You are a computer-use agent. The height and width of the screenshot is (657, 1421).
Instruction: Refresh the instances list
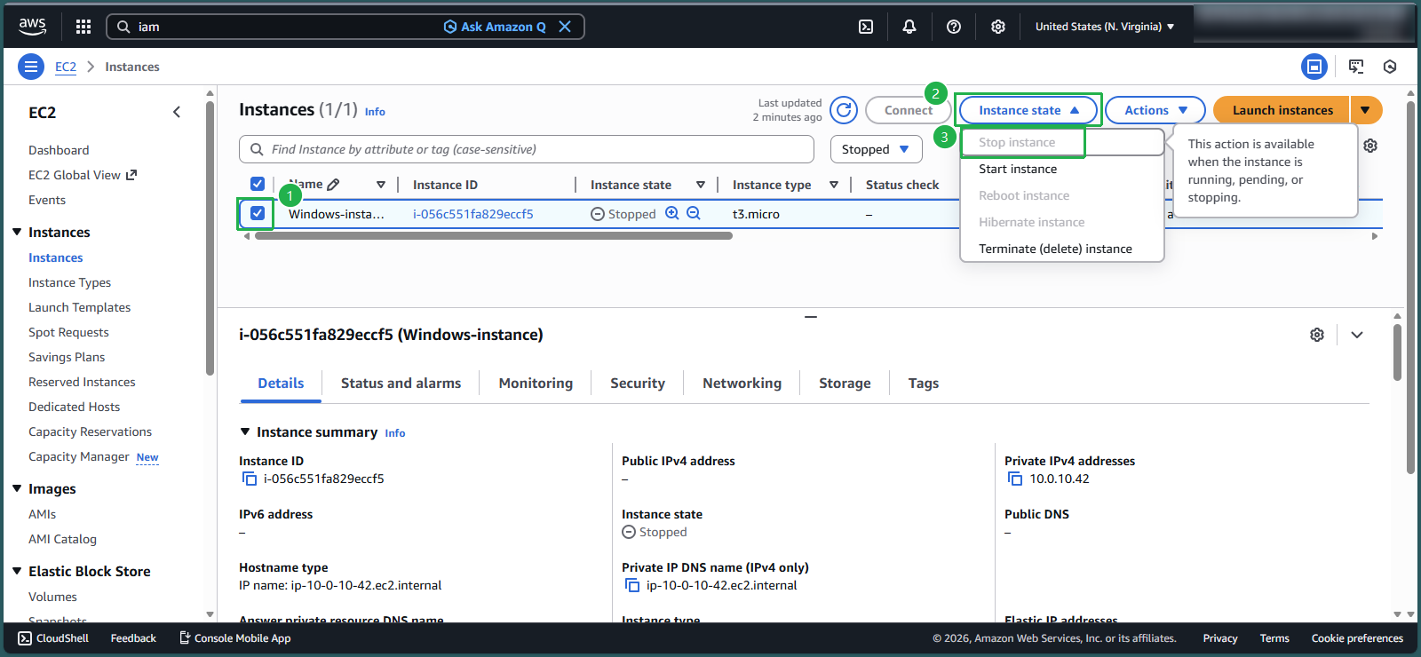844,110
